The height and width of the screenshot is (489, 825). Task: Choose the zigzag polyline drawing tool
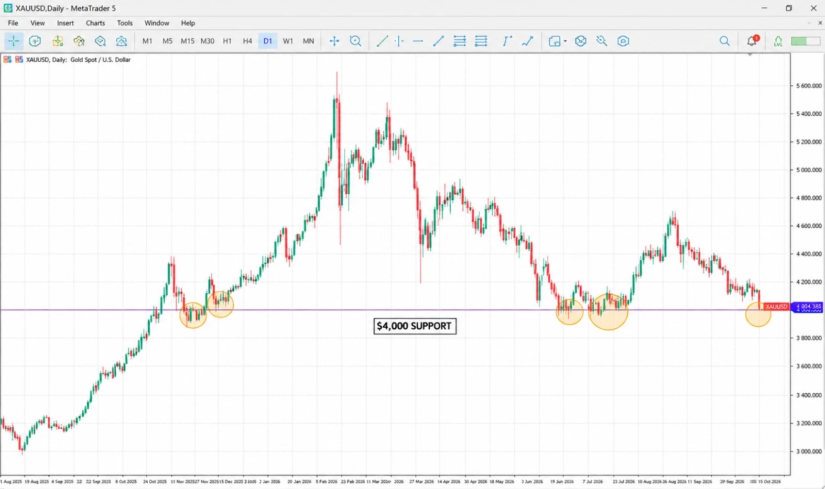[528, 41]
